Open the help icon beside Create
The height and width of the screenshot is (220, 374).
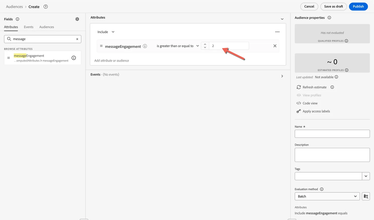46,7
